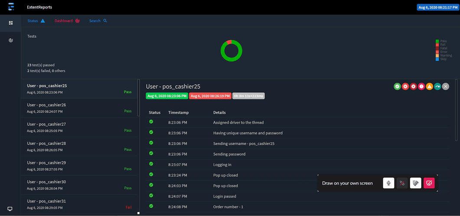Open the User - pos_cashier28 test entry
Viewport: 460px width, 216px height.
click(x=79, y=146)
